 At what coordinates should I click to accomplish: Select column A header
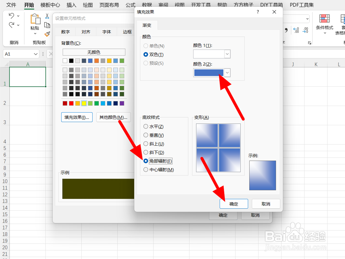click(28, 64)
